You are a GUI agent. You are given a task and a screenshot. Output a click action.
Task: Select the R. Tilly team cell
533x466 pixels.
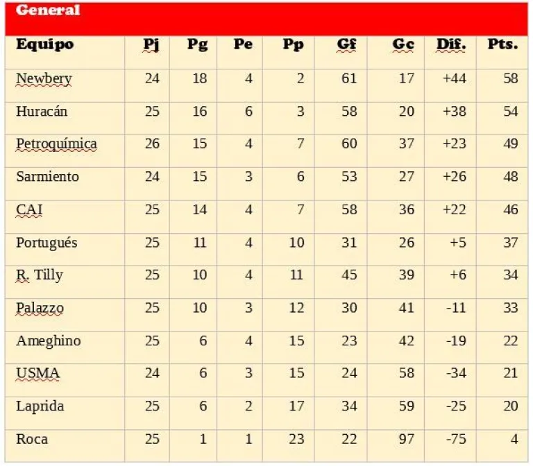coord(39,275)
